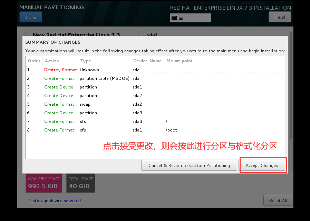310x221 pixels.
Task: Click the Unknown type cell in row 1
Action: coord(89,70)
